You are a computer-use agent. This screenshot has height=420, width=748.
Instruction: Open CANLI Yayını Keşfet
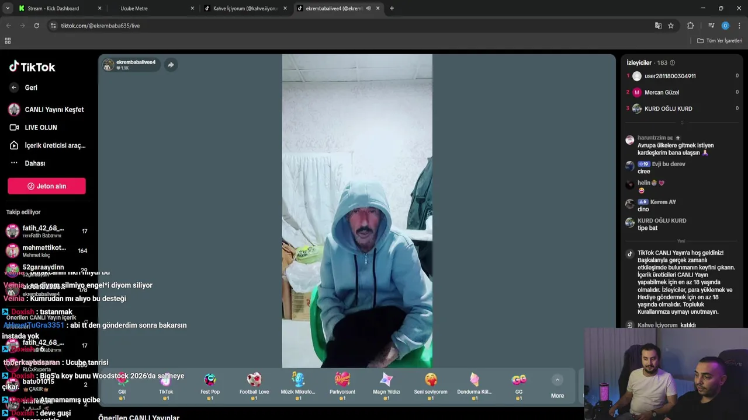pos(46,110)
